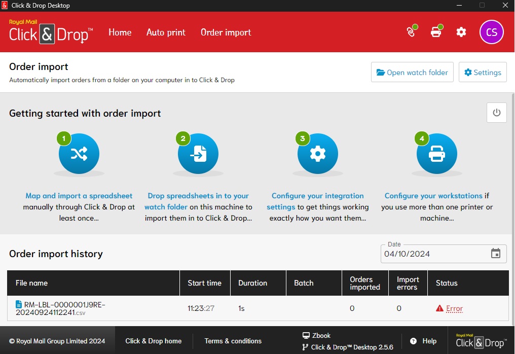Click the Royal Mail Group Limited 2024 copyright text
Viewport: 515px width, 354px height.
point(57,341)
